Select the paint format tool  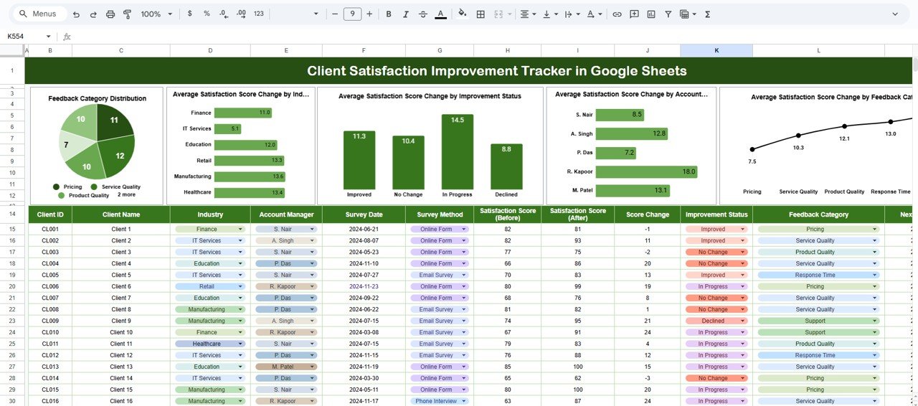[128, 14]
